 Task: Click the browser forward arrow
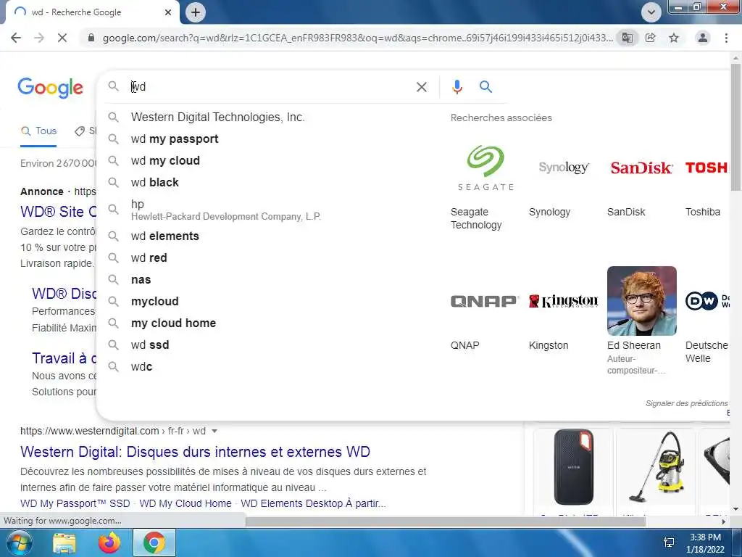point(39,38)
